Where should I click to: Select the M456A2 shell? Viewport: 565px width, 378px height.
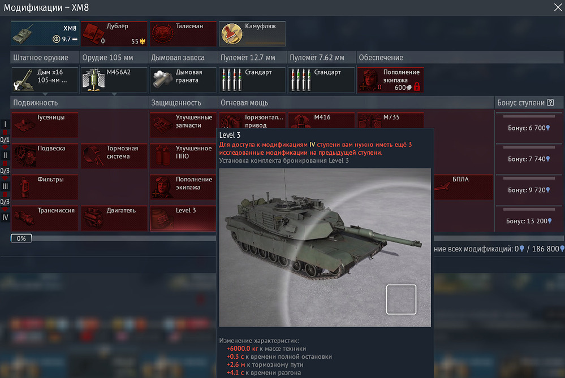click(x=114, y=80)
